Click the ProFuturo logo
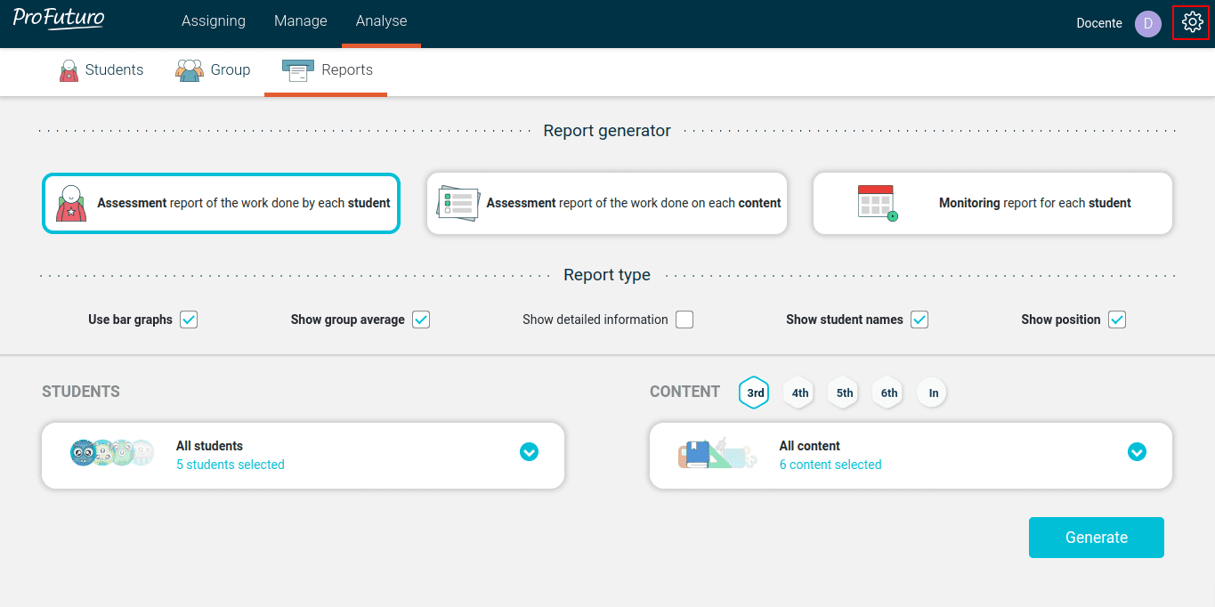This screenshot has height=607, width=1215. click(x=59, y=20)
